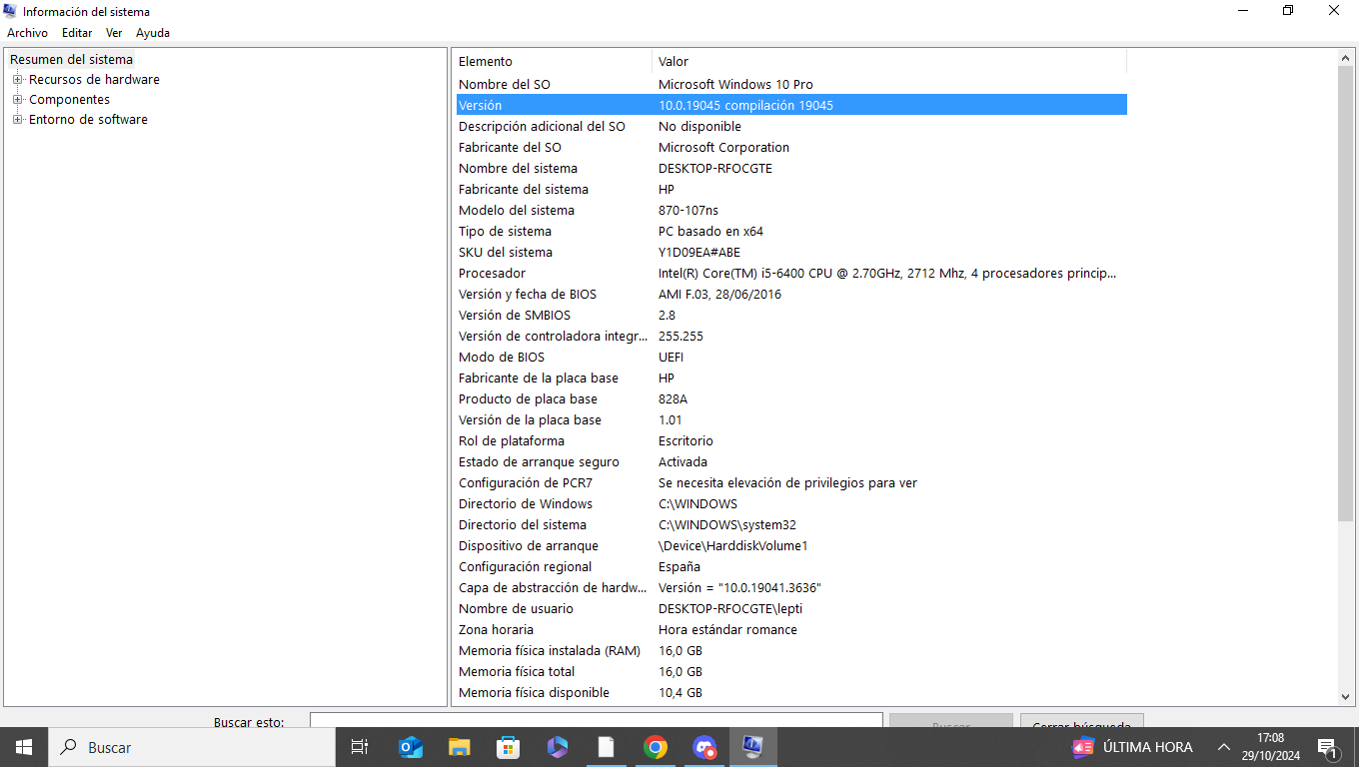Select the Rol de plataforma row
The image size is (1359, 767).
pos(791,441)
